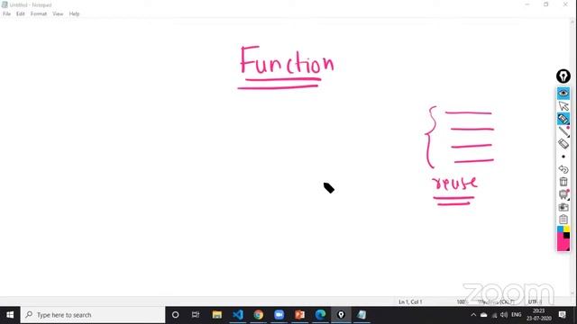Viewport: 577px width, 324px height.
Task: Switch to Google Chrome on taskbar
Action: (259, 315)
